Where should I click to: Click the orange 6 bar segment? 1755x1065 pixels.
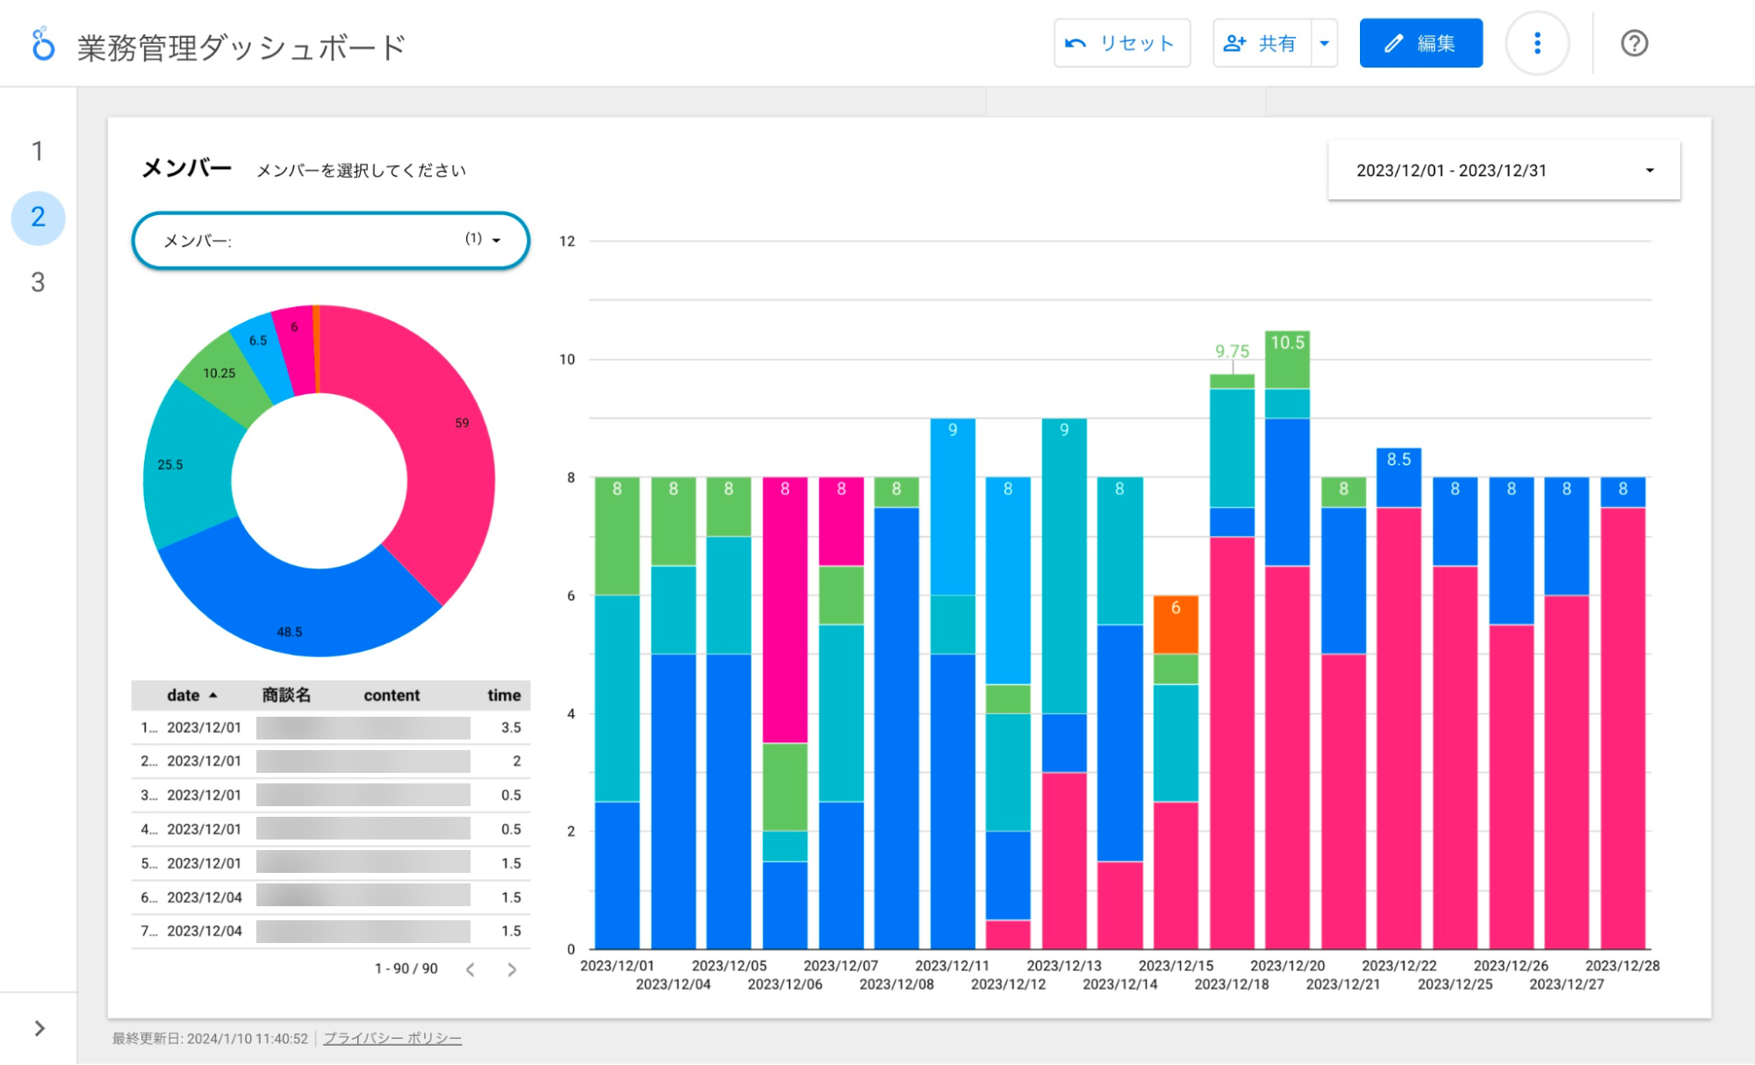(x=1176, y=625)
